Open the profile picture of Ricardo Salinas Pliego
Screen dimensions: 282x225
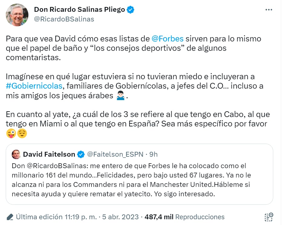pyautogui.click(x=17, y=15)
